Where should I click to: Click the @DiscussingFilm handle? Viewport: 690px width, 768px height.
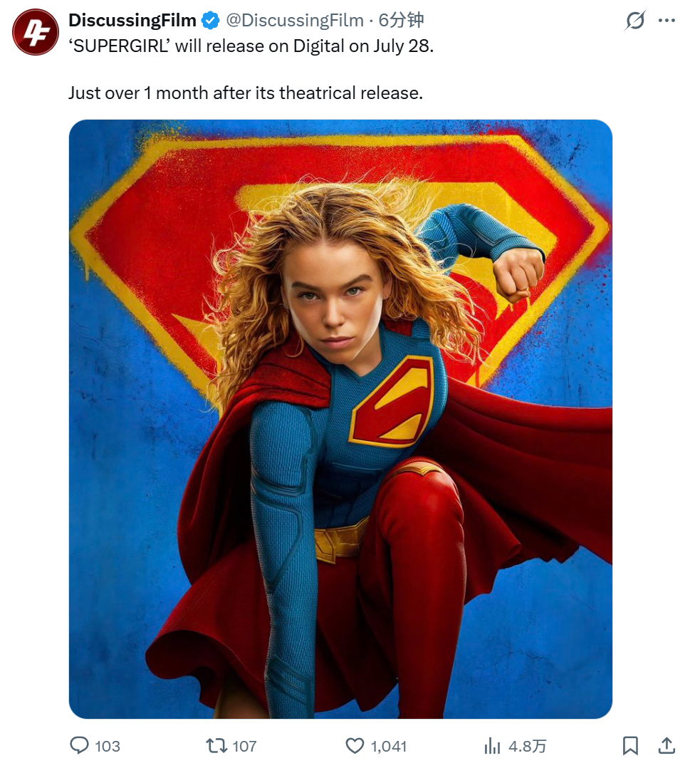click(x=295, y=20)
